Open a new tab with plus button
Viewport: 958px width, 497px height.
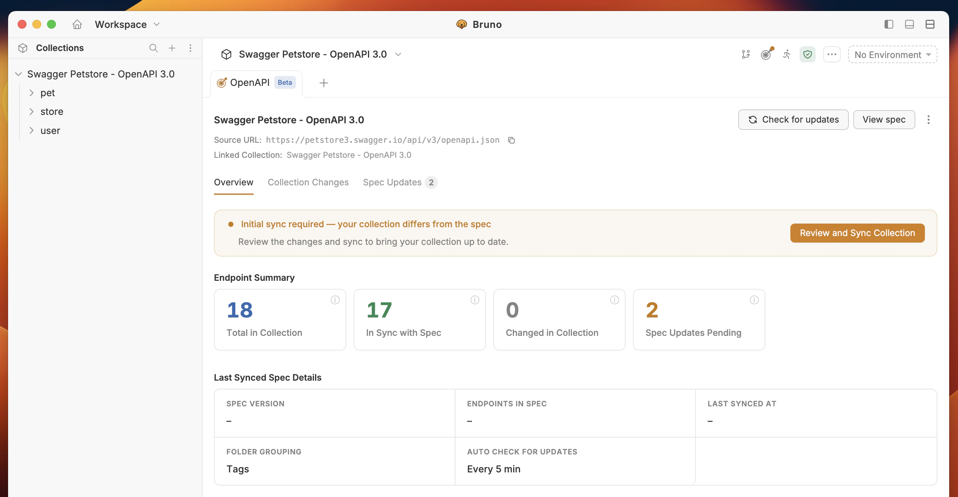click(323, 83)
